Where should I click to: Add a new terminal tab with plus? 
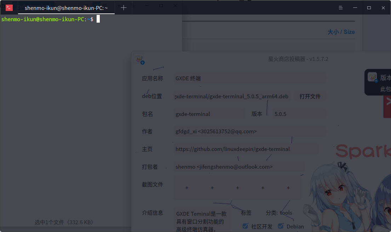[123, 8]
